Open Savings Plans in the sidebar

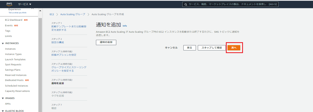click(13, 70)
